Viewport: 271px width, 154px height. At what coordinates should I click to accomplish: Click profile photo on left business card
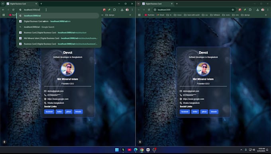(68, 69)
